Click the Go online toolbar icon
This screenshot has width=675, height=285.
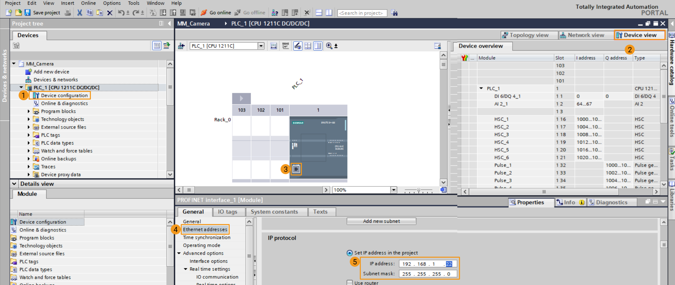(x=204, y=13)
